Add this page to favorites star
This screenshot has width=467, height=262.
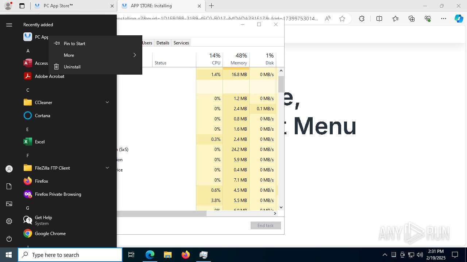click(342, 19)
